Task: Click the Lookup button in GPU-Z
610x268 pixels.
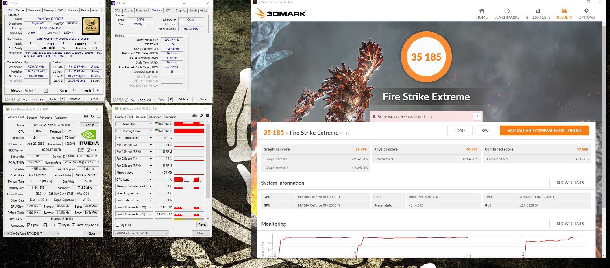Action: [x=89, y=125]
